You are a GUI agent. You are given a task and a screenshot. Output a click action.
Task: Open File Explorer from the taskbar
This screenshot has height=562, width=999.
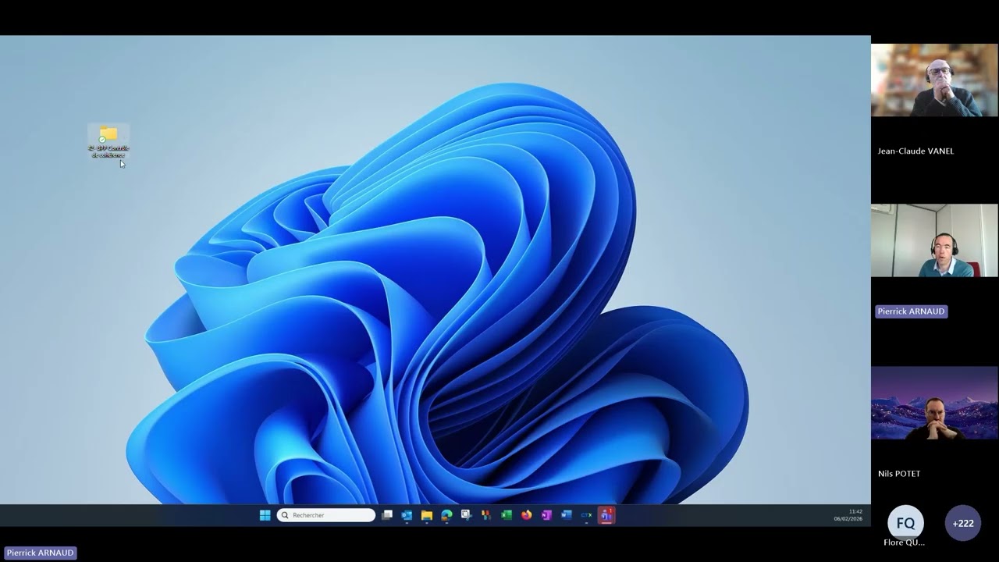(427, 515)
